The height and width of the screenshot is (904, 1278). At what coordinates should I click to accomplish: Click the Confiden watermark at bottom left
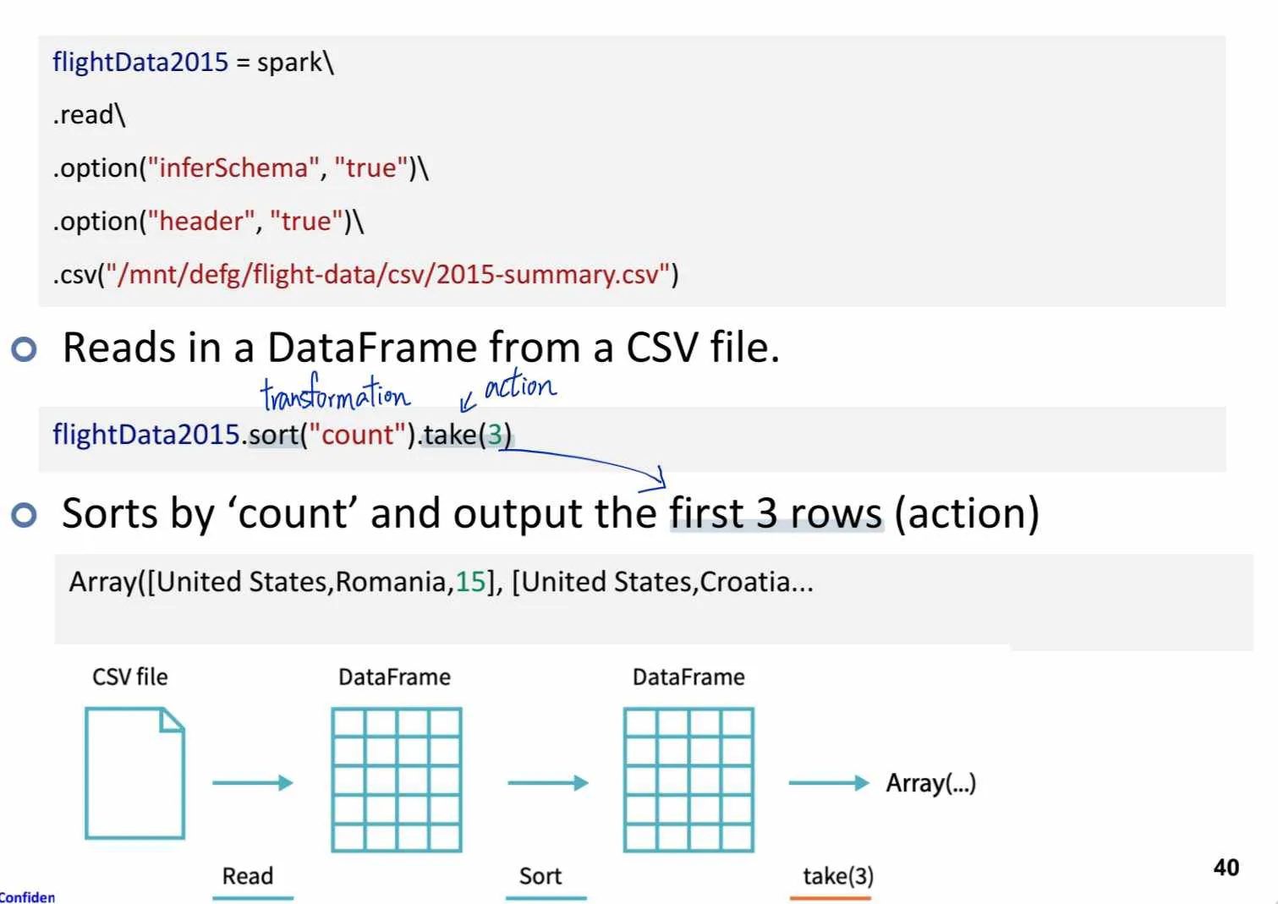click(x=27, y=896)
